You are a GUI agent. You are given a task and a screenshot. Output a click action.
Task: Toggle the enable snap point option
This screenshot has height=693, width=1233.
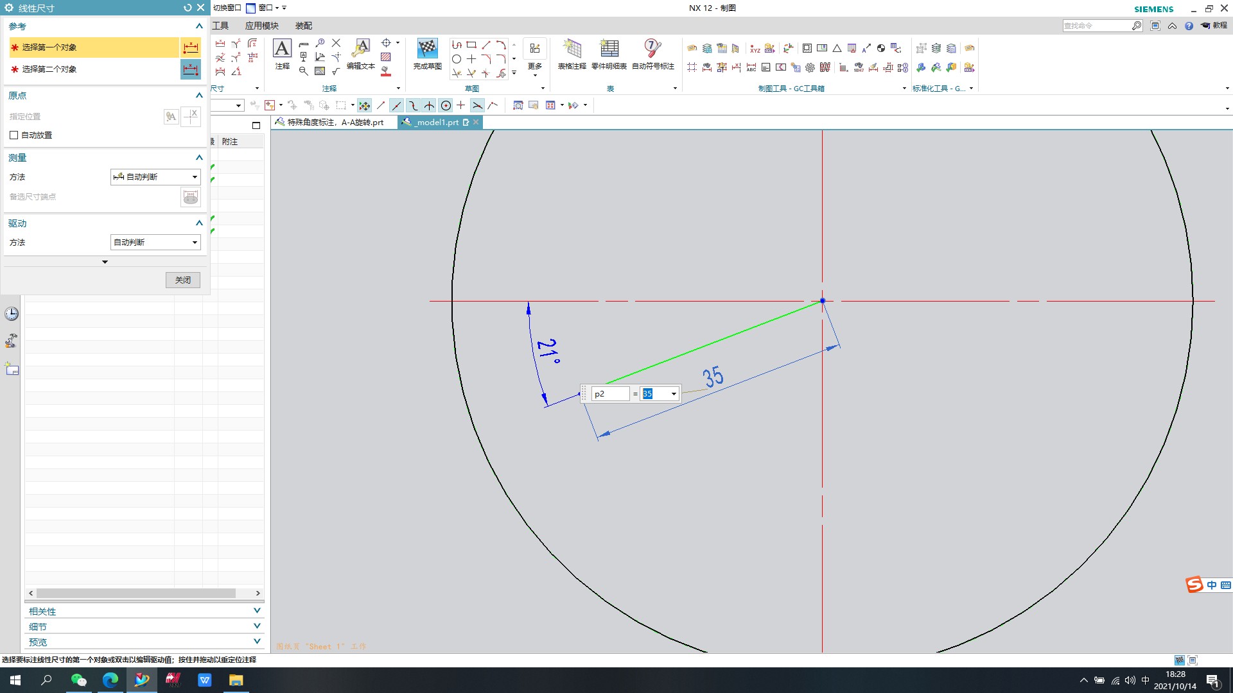pyautogui.click(x=364, y=105)
